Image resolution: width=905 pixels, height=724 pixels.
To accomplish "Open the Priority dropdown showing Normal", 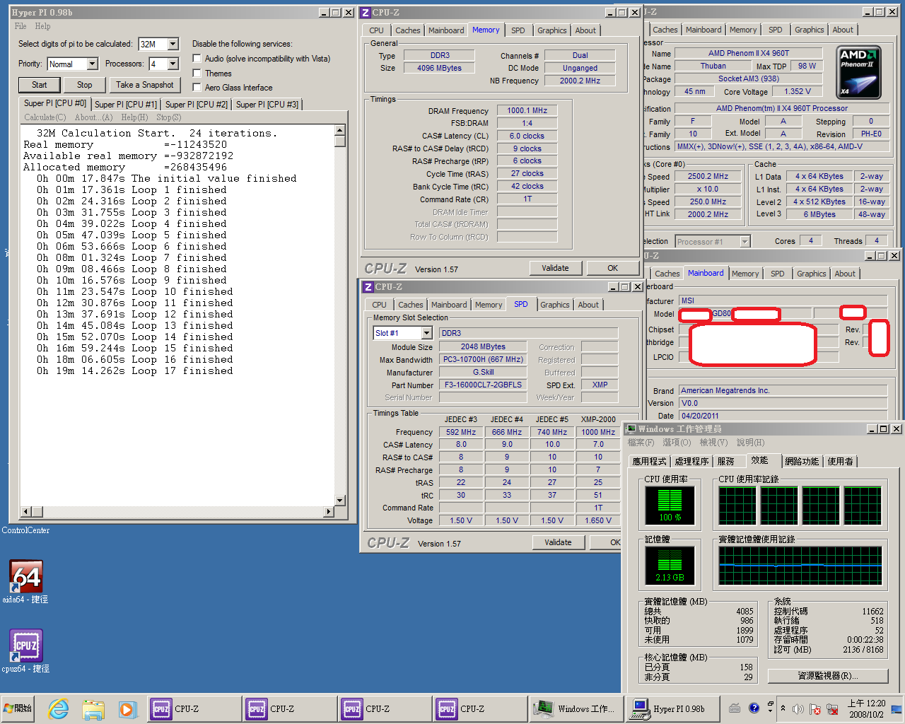I will click(x=92, y=64).
